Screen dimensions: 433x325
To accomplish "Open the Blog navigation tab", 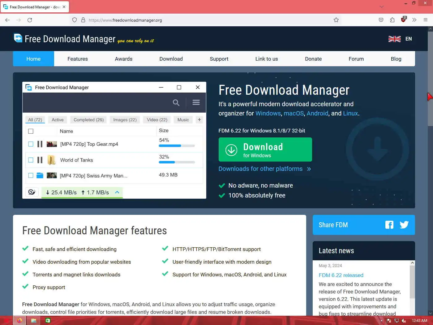I will (x=396, y=59).
